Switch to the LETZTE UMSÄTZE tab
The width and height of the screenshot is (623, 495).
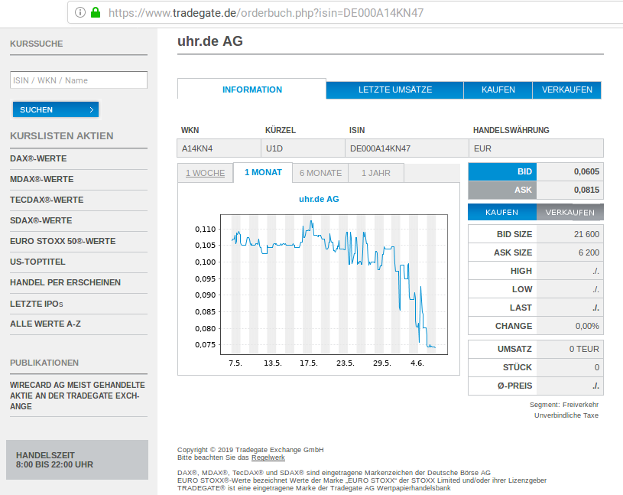pyautogui.click(x=395, y=90)
